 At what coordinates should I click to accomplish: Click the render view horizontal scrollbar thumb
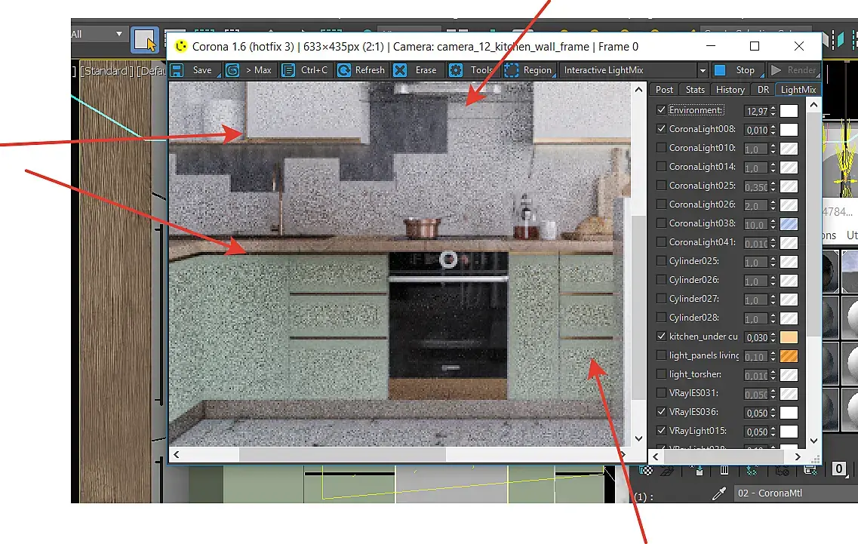click(x=343, y=455)
